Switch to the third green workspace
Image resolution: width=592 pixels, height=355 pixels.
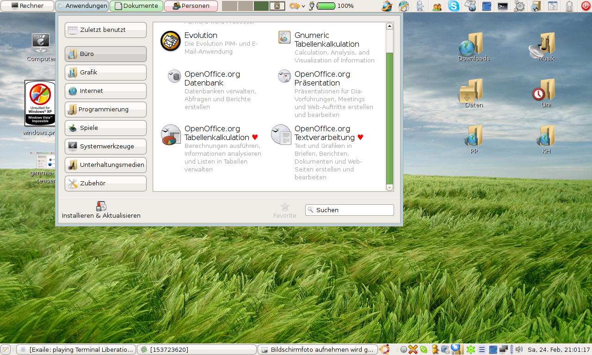coord(261,6)
